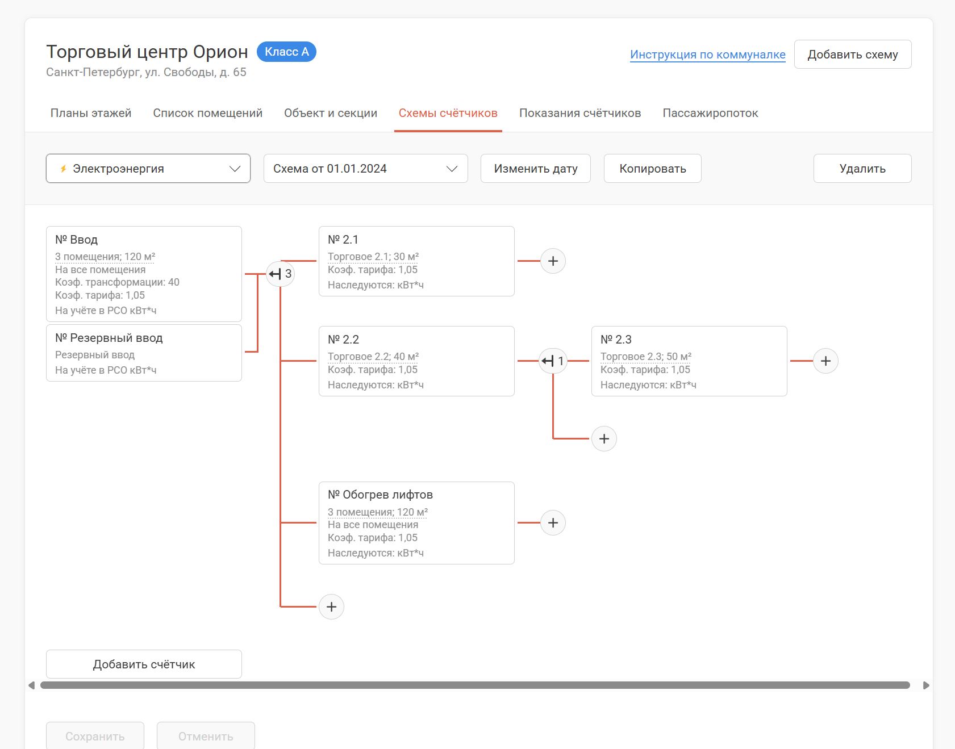Select the № 2.1 meter card
The height and width of the screenshot is (749, 955).
click(x=416, y=261)
